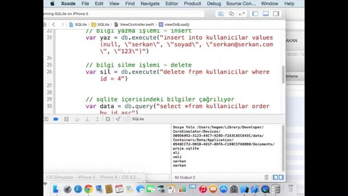Toggle the console pane
The height and width of the screenshot is (196, 348).
pyautogui.click(x=281, y=177)
